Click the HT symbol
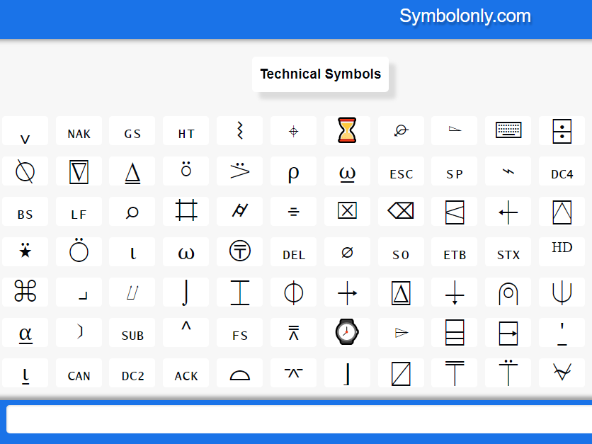The image size is (592, 444). tap(186, 132)
